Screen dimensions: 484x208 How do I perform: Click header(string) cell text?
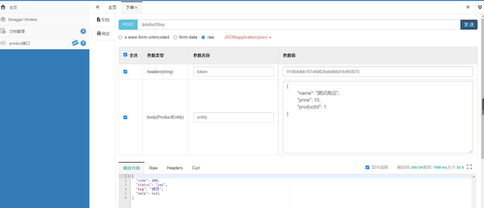point(160,72)
